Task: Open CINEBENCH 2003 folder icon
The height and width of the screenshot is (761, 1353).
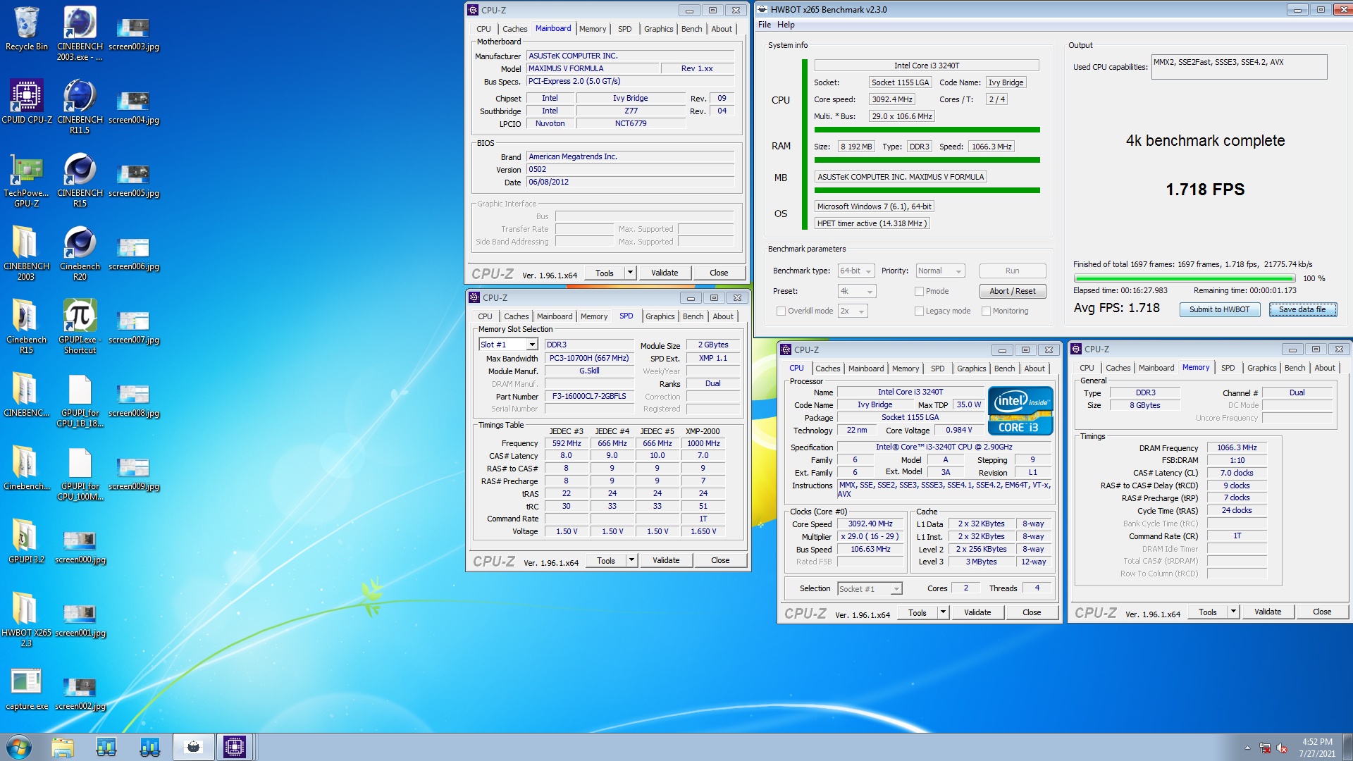Action: point(26,254)
